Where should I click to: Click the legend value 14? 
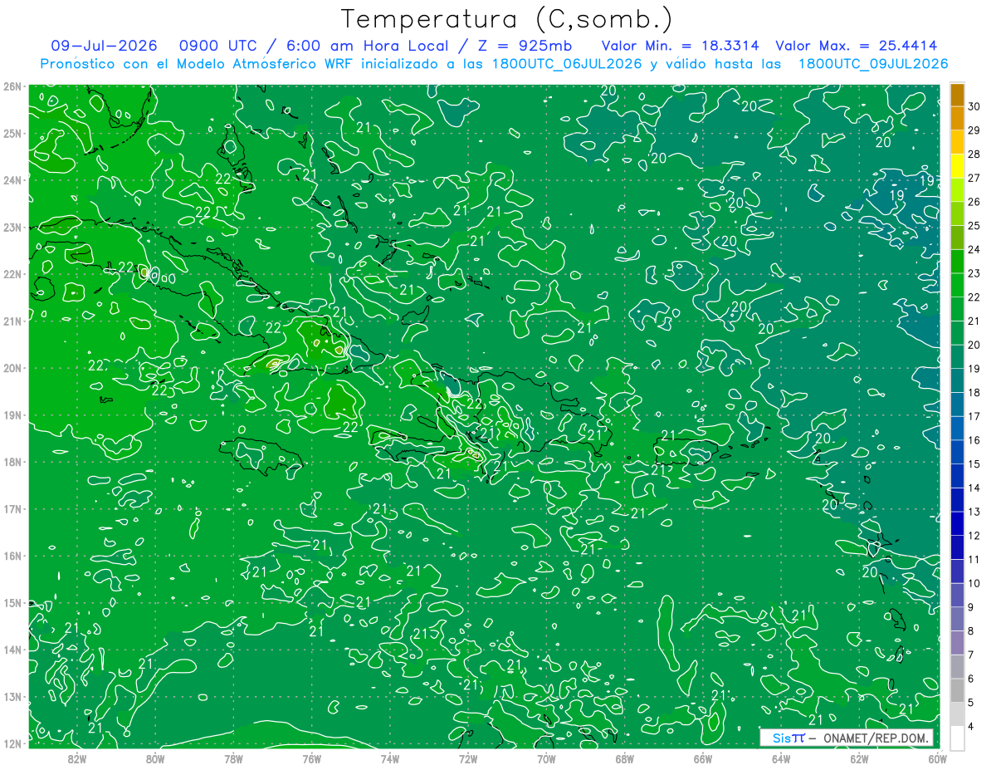click(974, 488)
